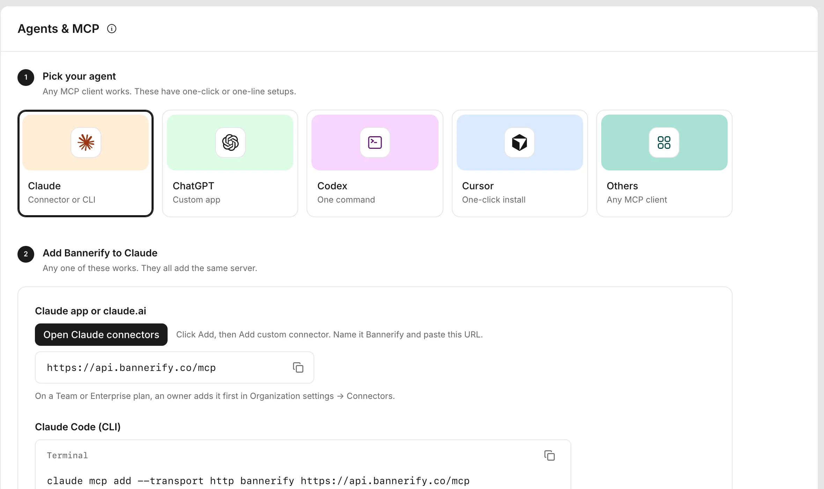Screen dimensions: 824x489
Task: Choose the Cursor card label
Action: (x=478, y=186)
